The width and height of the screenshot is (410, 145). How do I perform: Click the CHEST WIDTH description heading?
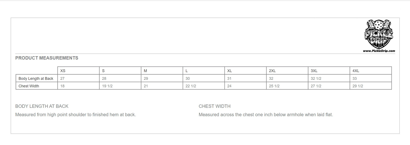tap(215, 106)
